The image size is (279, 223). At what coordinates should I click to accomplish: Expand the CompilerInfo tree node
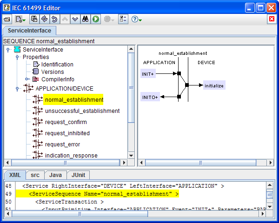(27, 79)
